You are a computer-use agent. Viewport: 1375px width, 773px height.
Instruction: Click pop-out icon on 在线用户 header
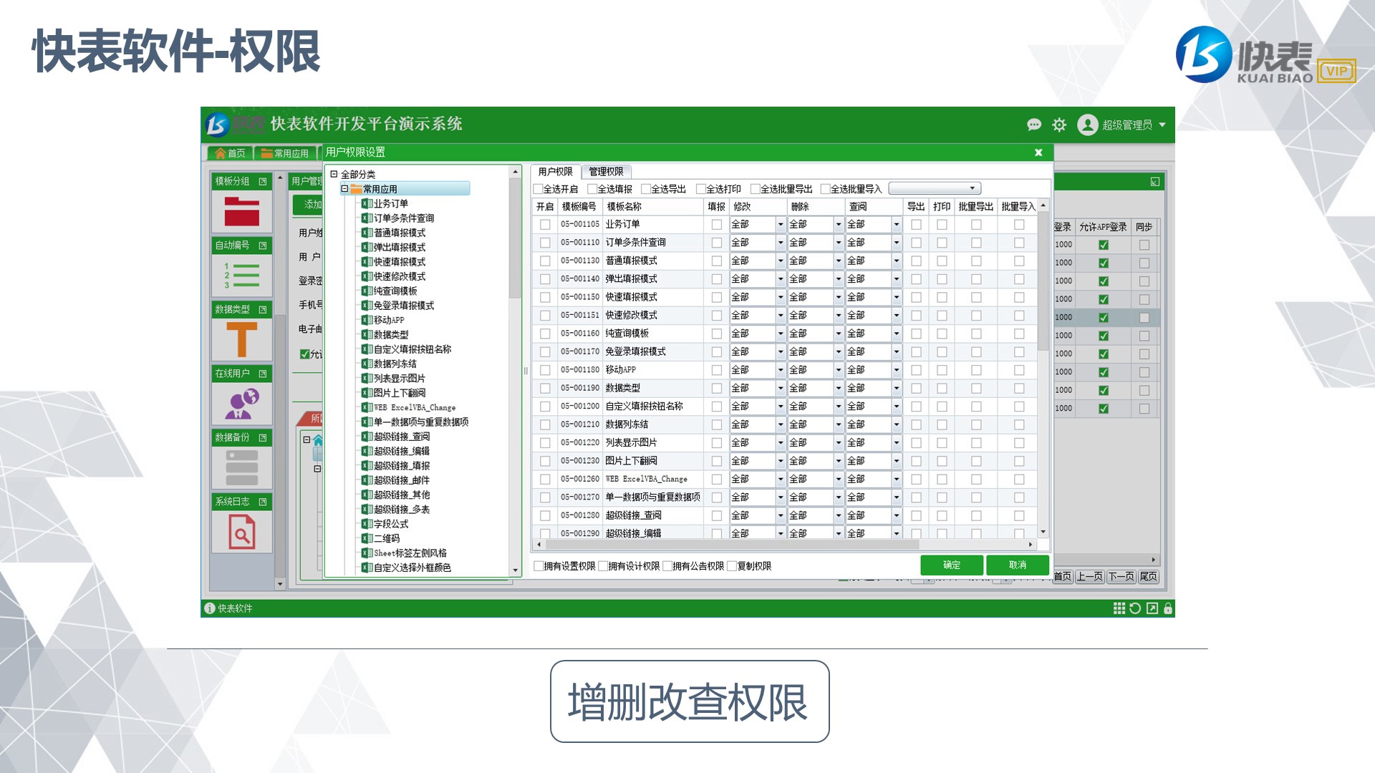(x=263, y=374)
